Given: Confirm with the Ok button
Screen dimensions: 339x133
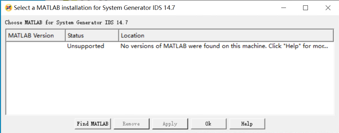Looking at the screenshot, I should coord(208,124).
